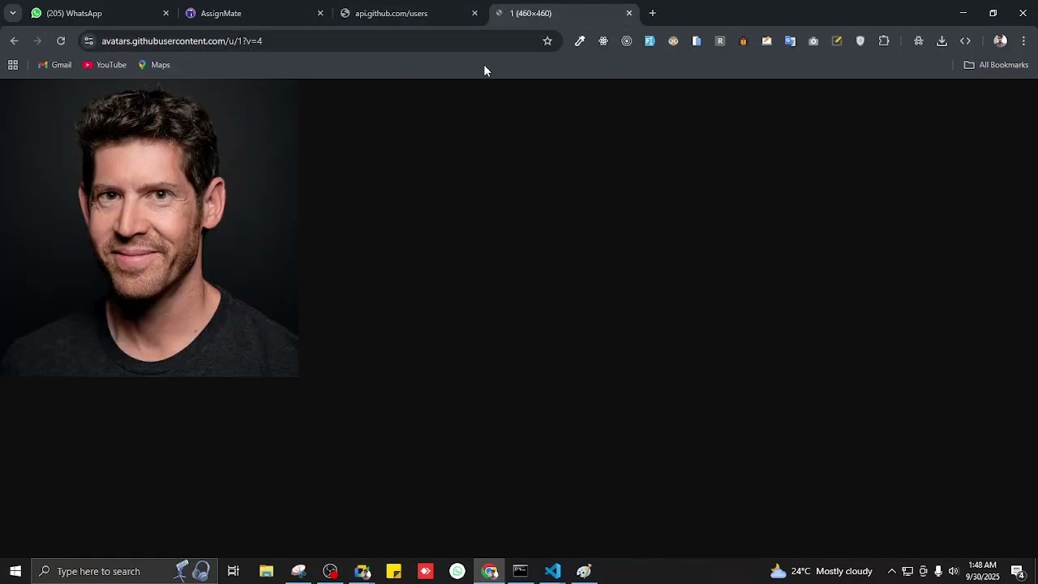1038x584 pixels.
Task: Open a new browser tab
Action: click(653, 13)
